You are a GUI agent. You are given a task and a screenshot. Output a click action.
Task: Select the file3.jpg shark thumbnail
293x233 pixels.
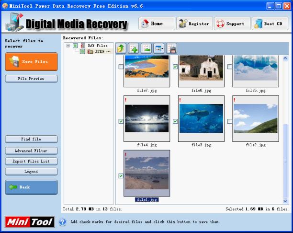pyautogui.click(x=201, y=118)
